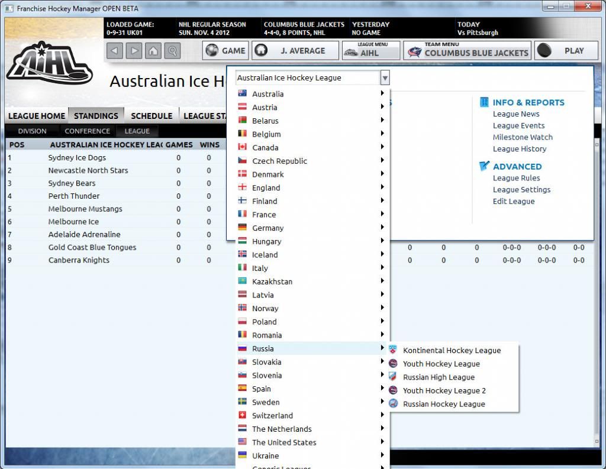Show standings by Conference

pyautogui.click(x=88, y=131)
